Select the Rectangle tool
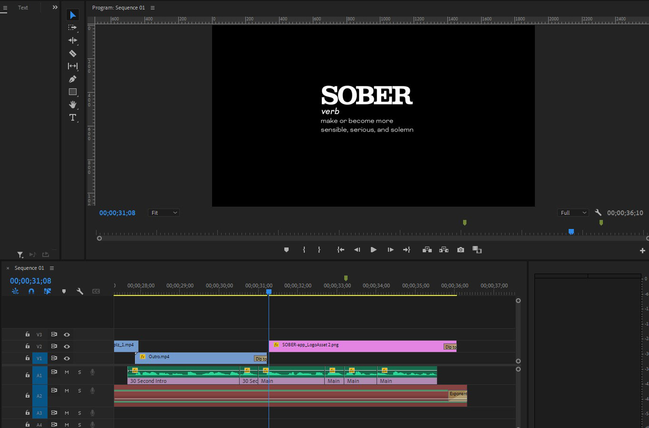Viewport: 649px width, 428px height. (x=73, y=92)
